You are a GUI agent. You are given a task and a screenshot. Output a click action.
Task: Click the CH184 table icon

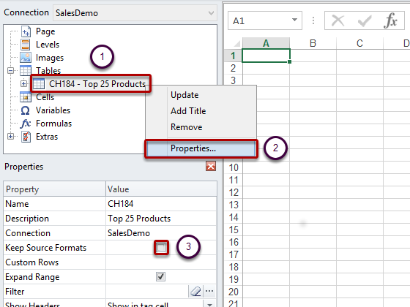coord(39,83)
